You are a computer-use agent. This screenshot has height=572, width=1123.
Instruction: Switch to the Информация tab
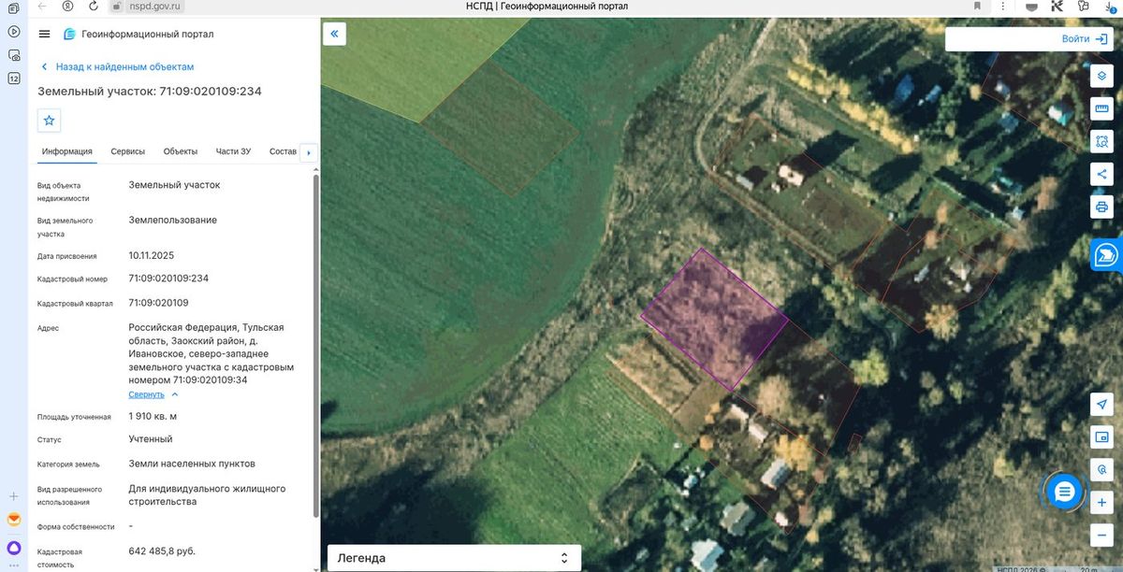66,151
